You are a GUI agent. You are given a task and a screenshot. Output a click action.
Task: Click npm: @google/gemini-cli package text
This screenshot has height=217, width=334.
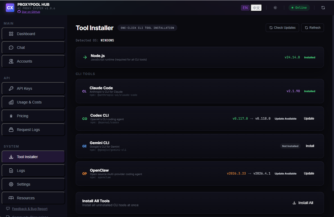click(108, 150)
